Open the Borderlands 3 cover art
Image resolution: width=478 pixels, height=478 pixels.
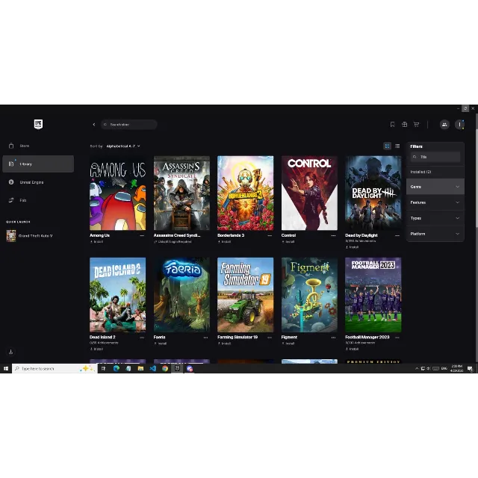(x=246, y=193)
